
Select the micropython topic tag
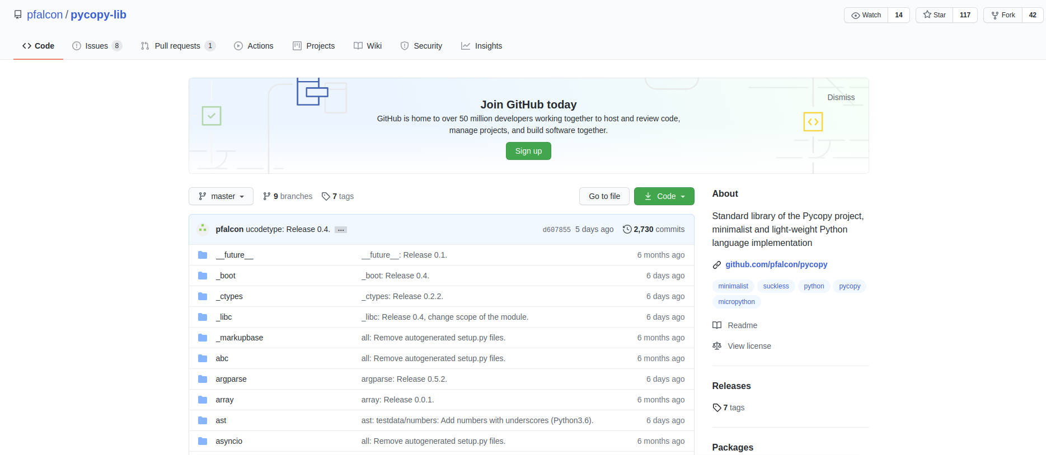(x=737, y=302)
